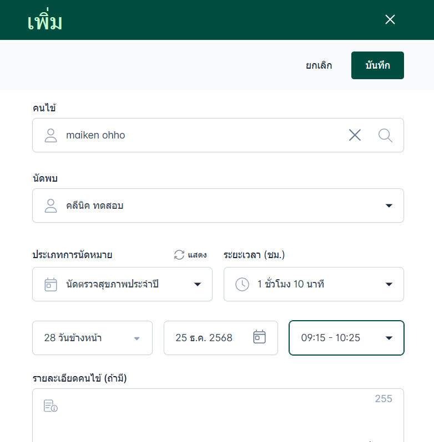The height and width of the screenshot is (442, 434).
Task: Save the appointment with บันทึก button
Action: click(377, 65)
